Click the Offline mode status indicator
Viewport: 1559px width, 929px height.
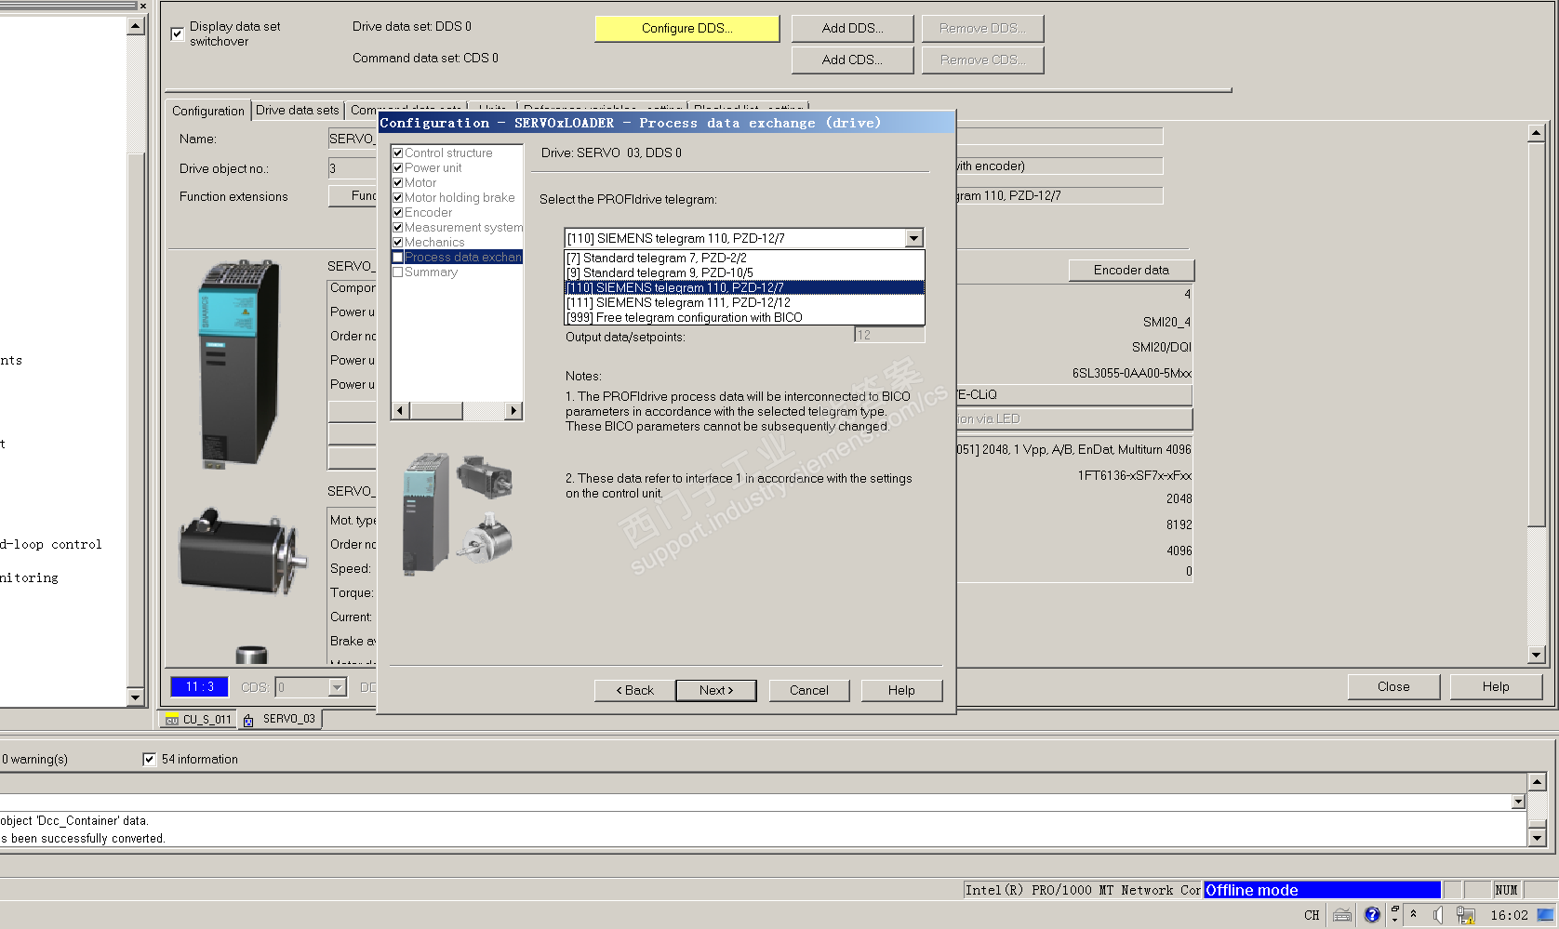[1322, 891]
